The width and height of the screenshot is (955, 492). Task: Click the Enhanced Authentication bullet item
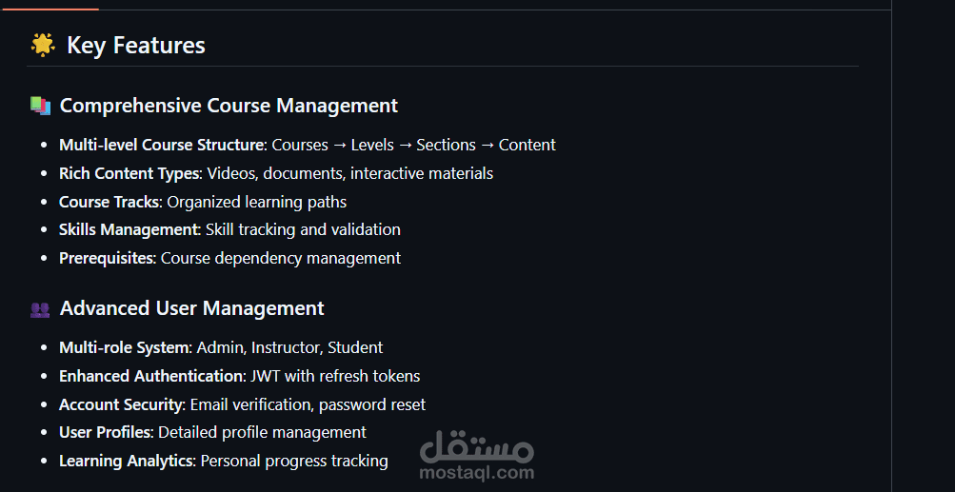[239, 376]
